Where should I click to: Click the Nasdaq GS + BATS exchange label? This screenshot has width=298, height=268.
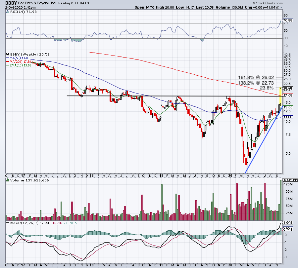tap(74, 3)
